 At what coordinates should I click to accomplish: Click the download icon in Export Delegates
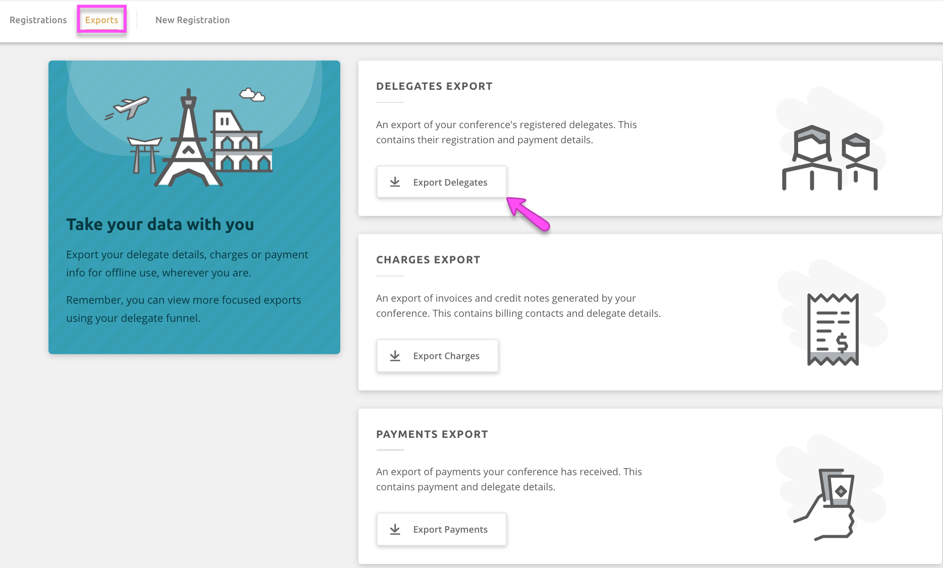[x=395, y=182]
